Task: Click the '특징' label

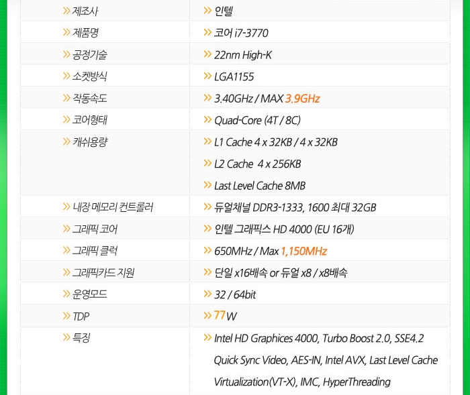Action: point(81,338)
